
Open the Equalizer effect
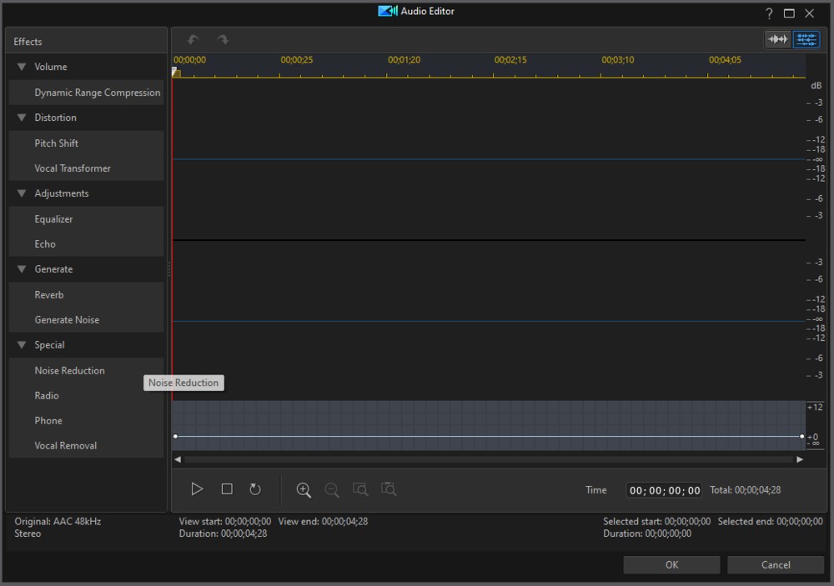[x=52, y=218]
